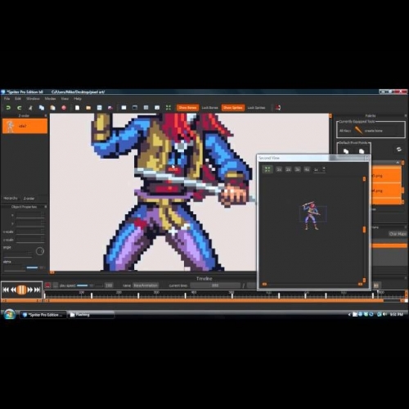
Task: Toggle the Show Bones button
Action: pos(187,108)
